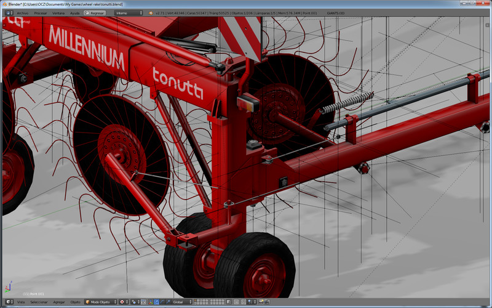
Task: Expand the Global orientation dropdown
Action: (182, 302)
